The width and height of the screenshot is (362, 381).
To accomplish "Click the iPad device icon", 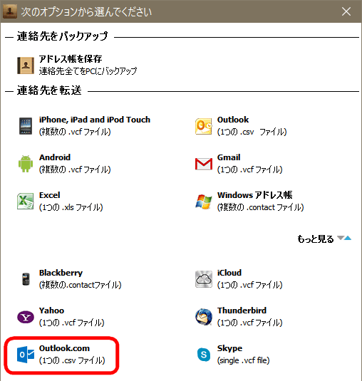I will tap(26, 126).
